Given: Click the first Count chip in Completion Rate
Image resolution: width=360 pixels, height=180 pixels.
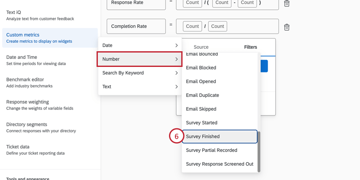Looking at the screenshot, I should [x=192, y=26].
